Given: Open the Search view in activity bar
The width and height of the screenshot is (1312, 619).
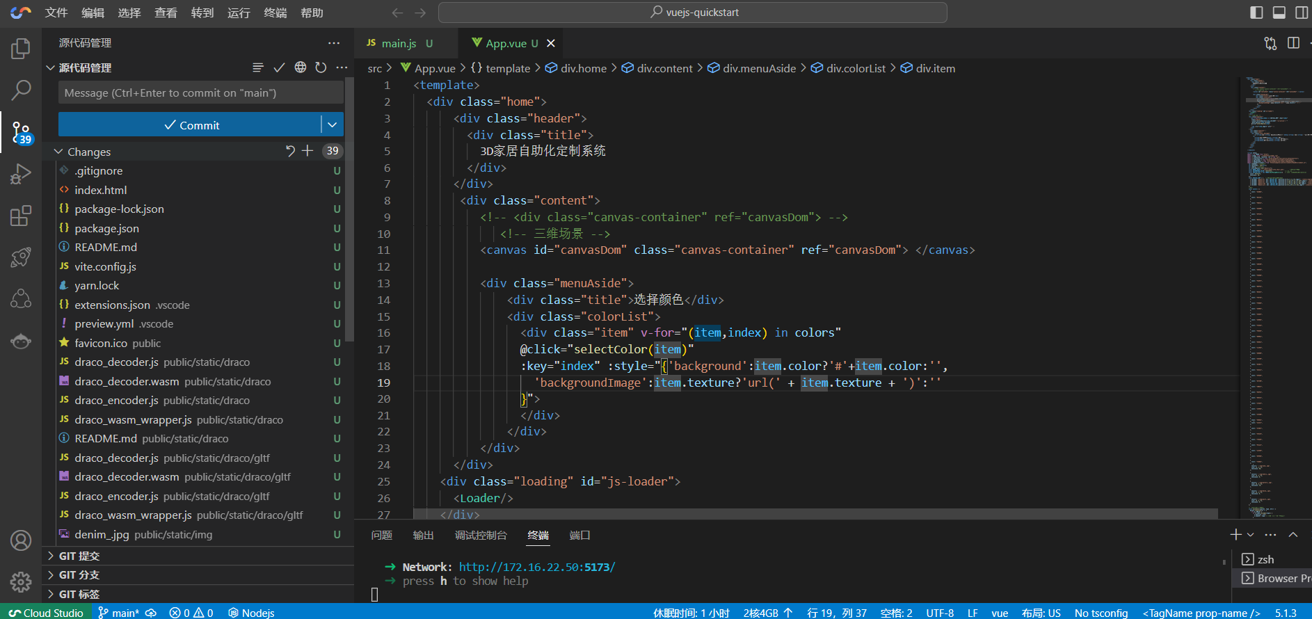Looking at the screenshot, I should pyautogui.click(x=21, y=90).
